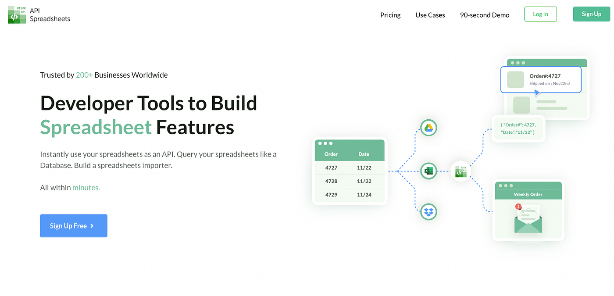Screen dimensions: 614x296
Task: Click the 11/24 date cell
Action: click(364, 194)
